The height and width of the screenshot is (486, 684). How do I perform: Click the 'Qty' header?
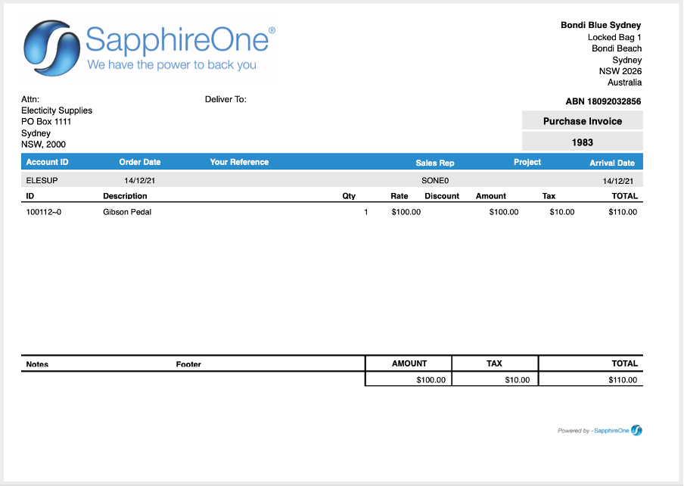tap(349, 196)
